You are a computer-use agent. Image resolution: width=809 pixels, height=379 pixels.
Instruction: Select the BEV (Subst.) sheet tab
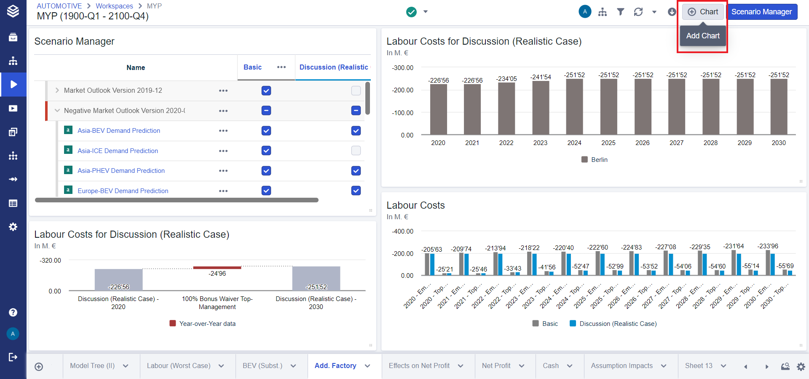point(263,366)
